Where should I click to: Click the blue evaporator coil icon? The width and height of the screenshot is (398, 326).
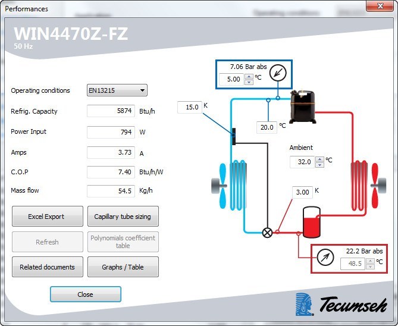[x=238, y=186]
